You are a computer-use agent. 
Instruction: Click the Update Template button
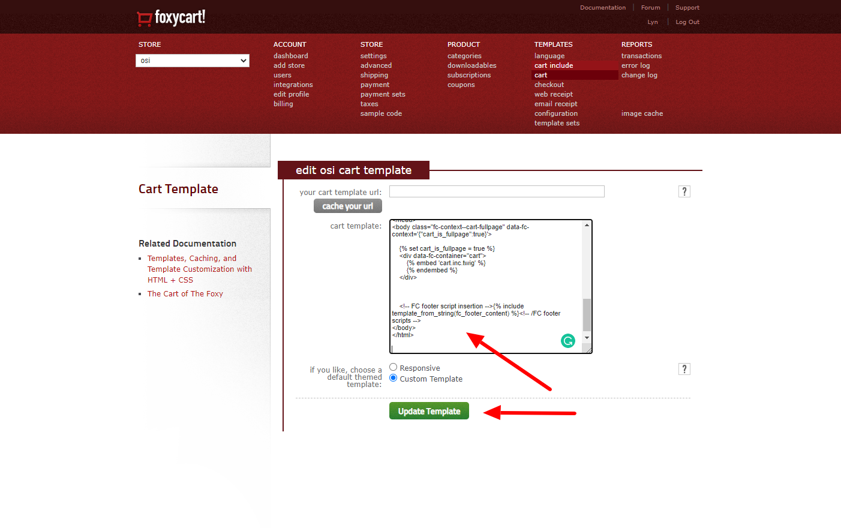click(x=429, y=411)
